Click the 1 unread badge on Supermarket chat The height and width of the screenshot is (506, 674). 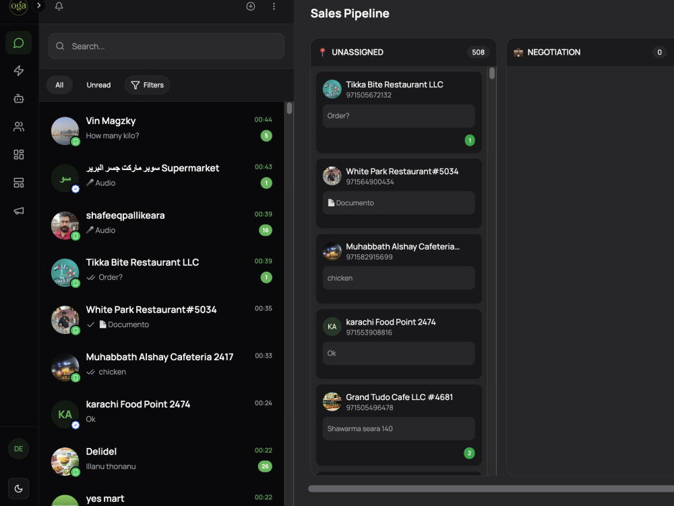pos(266,184)
